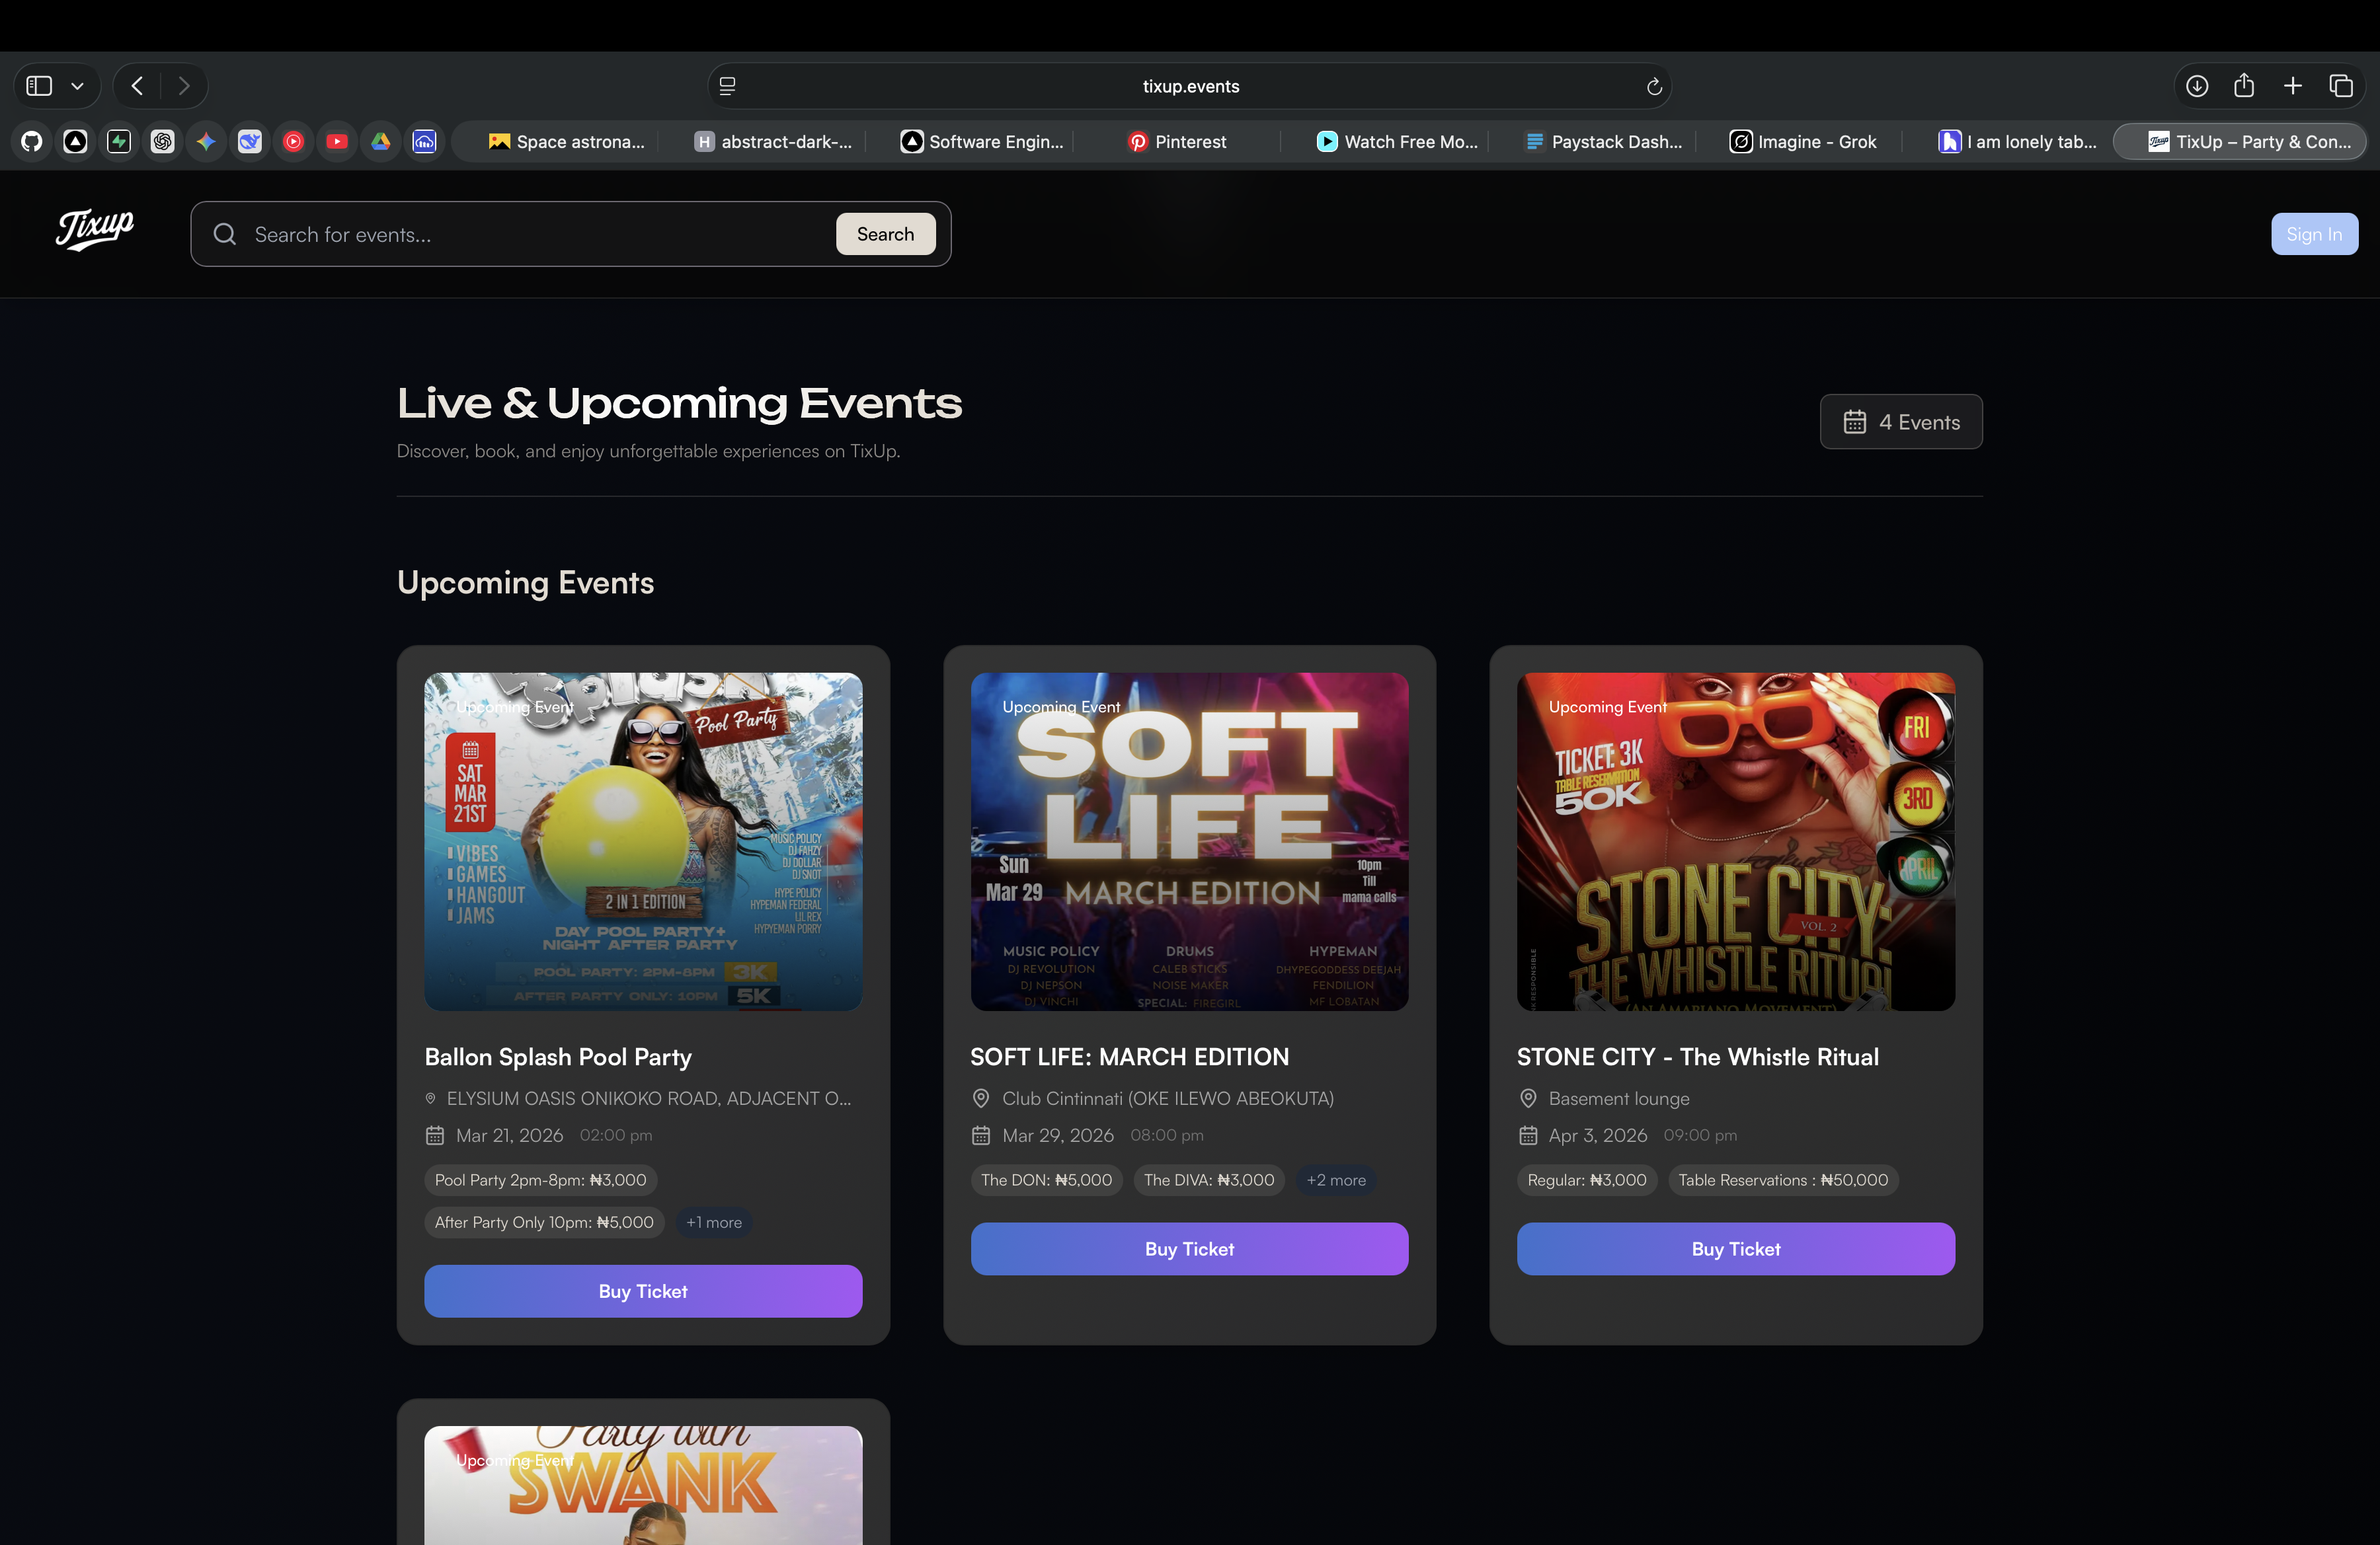
Task: Open the Safari downloads icon
Action: tap(2197, 86)
